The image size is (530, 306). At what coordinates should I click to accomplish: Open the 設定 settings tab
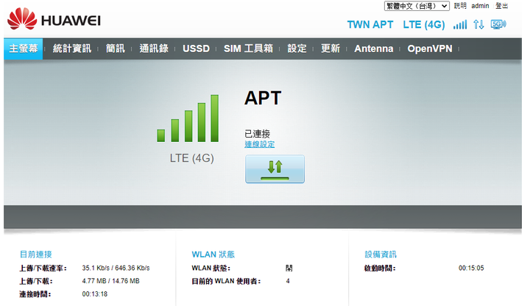coord(297,49)
